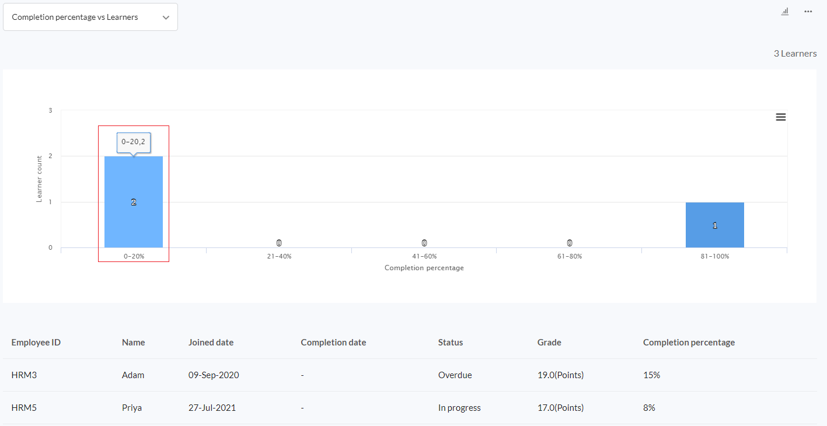
Task: Click the Status column header
Action: pyautogui.click(x=451, y=343)
